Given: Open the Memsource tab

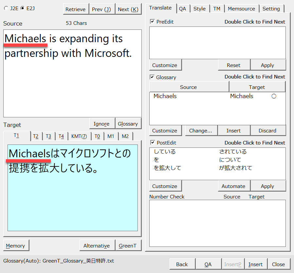Looking at the screenshot, I should [242, 9].
